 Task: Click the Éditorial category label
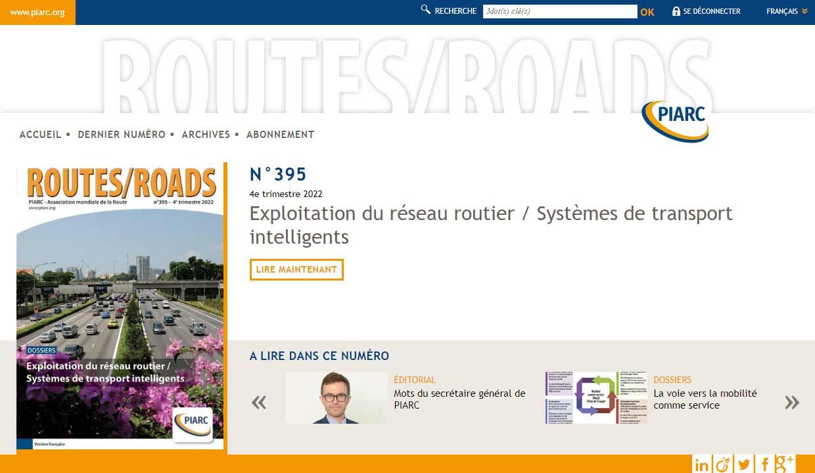[x=415, y=380]
